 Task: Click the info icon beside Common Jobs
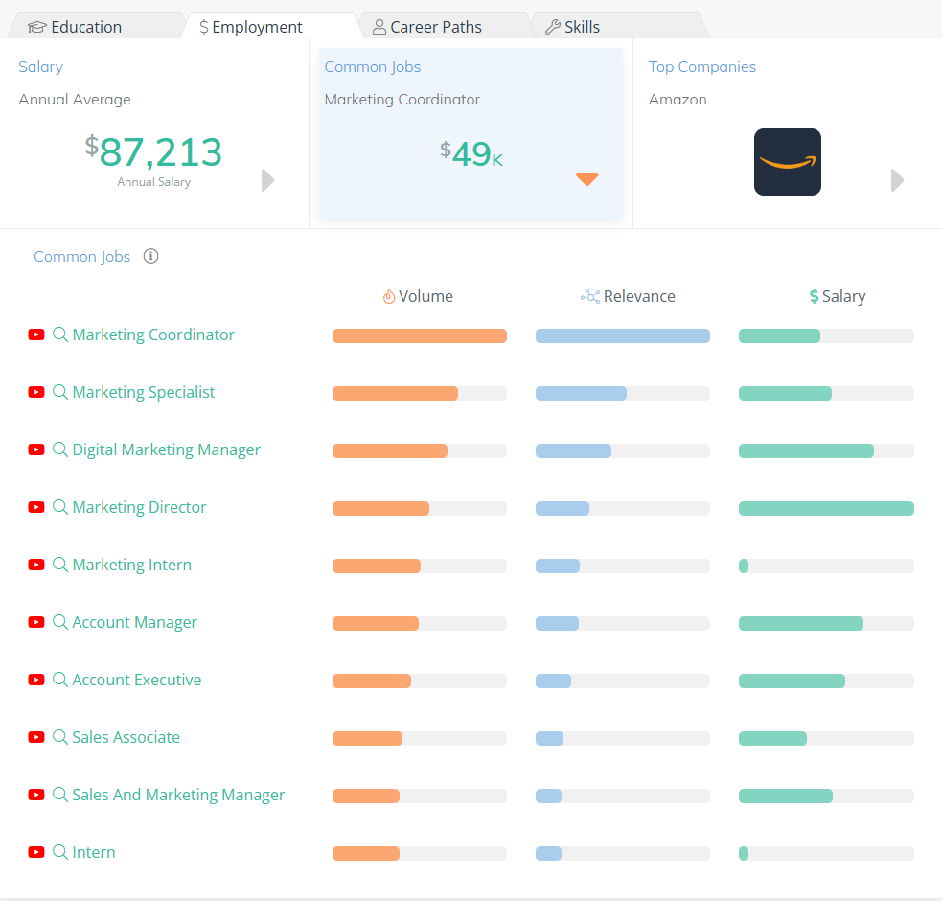(150, 256)
